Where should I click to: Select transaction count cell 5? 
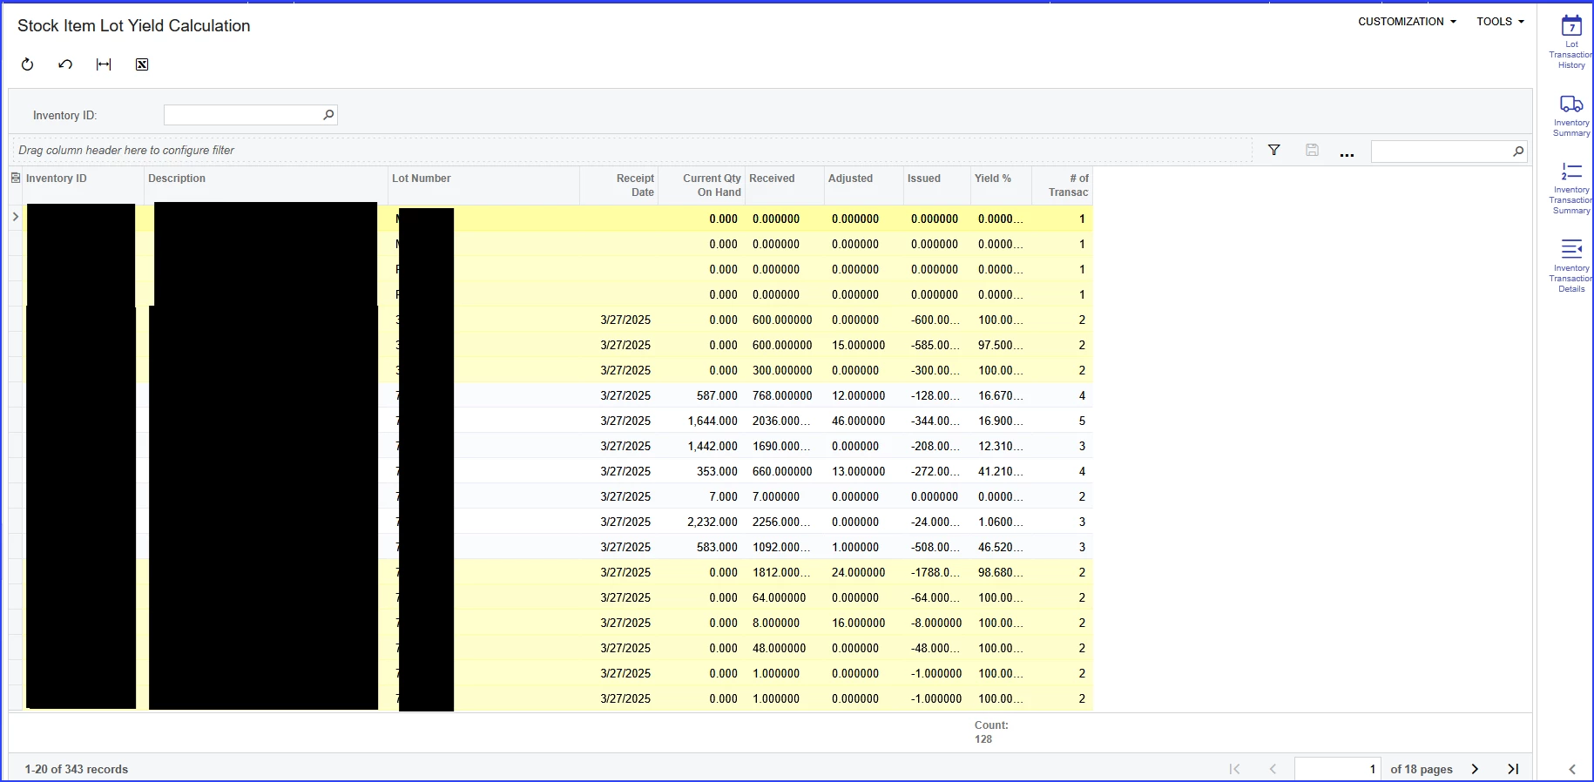pyautogui.click(x=1063, y=421)
